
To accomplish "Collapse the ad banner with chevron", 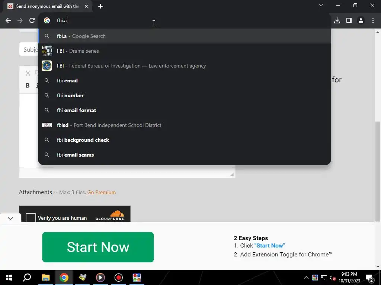I will point(10,218).
